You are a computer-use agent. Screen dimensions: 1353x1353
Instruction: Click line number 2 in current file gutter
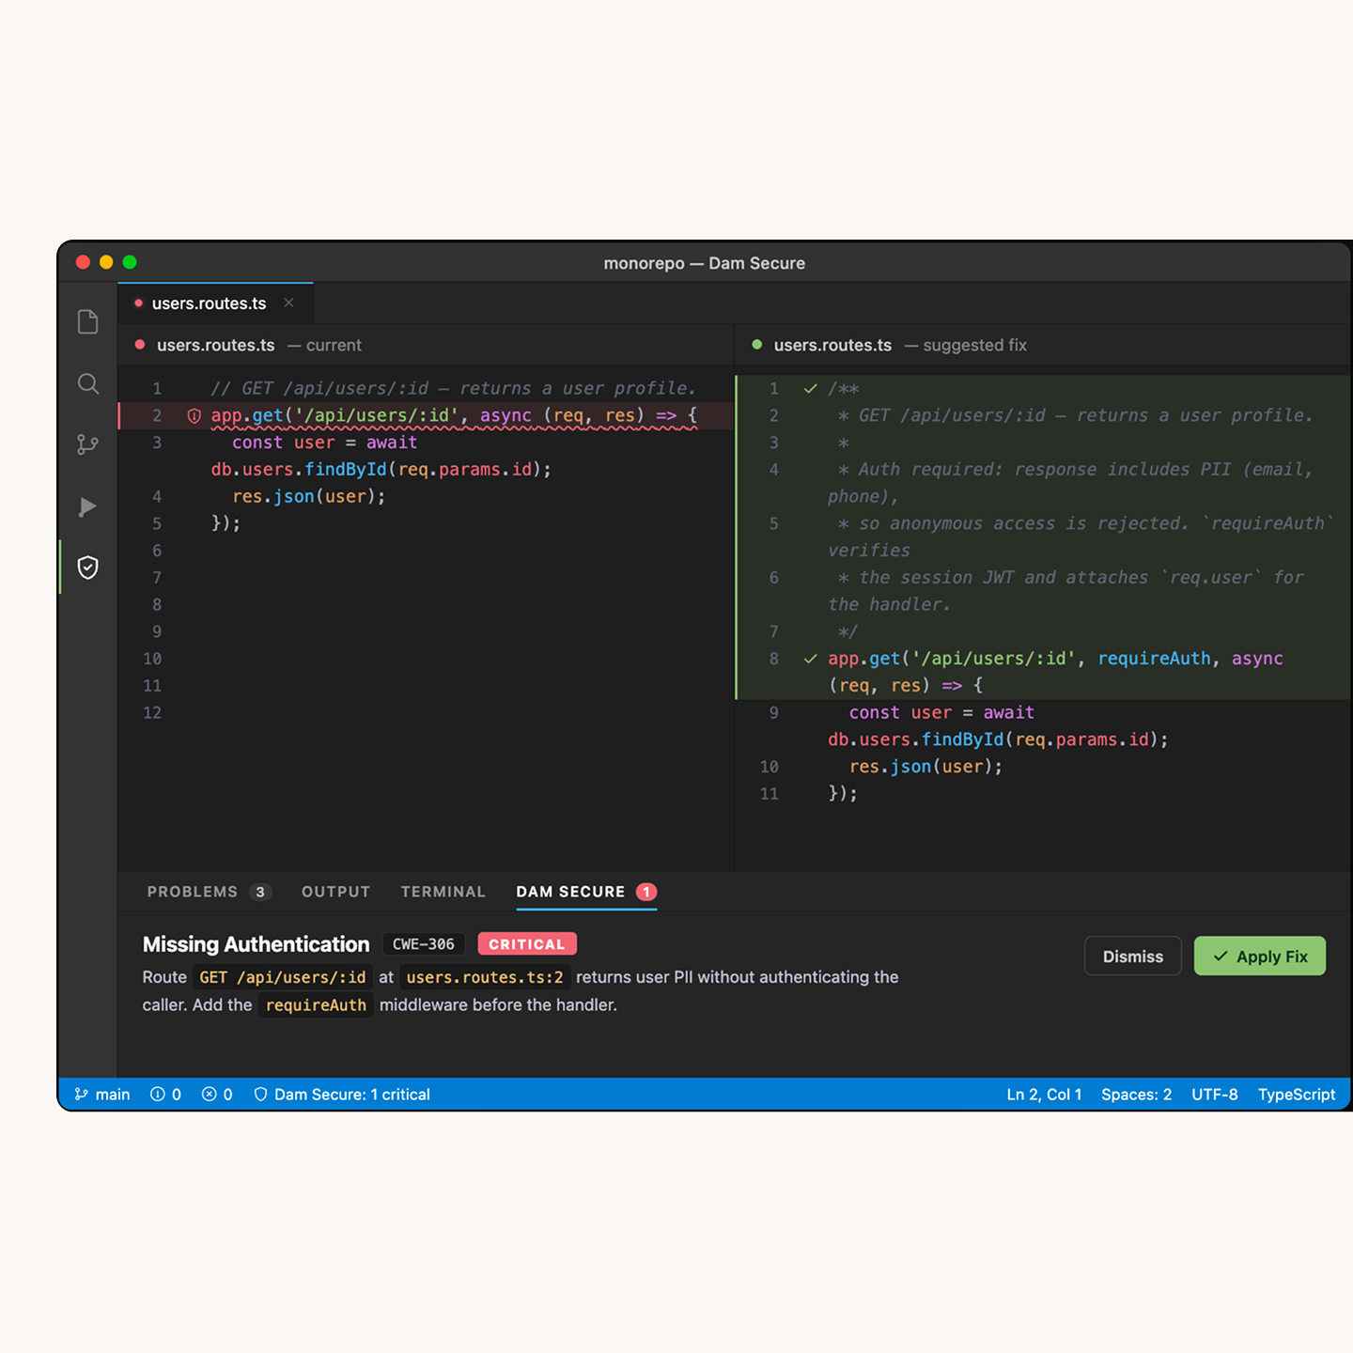pyautogui.click(x=157, y=416)
